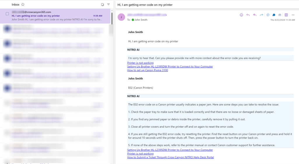Screen dimensions: 299x164
Task: Click the "E02 (Canon Printers)" reply text
Action: click(x=140, y=88)
